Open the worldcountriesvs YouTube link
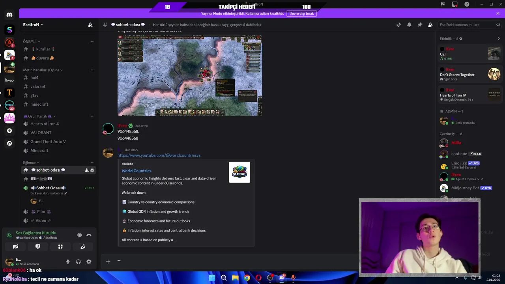Screen dimensions: 505x284 click(159, 155)
